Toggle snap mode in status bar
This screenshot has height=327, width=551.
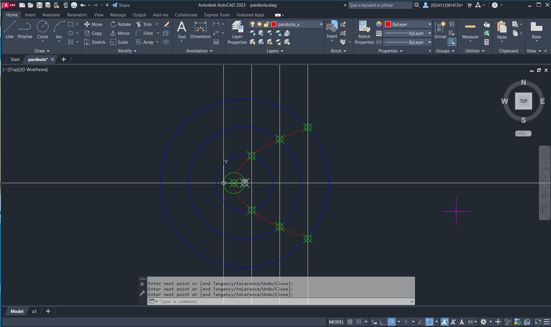358,322
